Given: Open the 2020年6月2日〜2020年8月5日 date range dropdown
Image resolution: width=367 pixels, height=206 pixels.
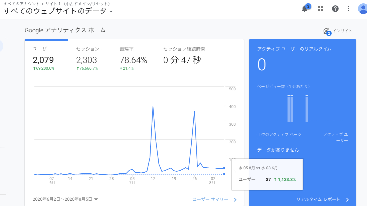Looking at the screenshot, I should pyautogui.click(x=63, y=199).
